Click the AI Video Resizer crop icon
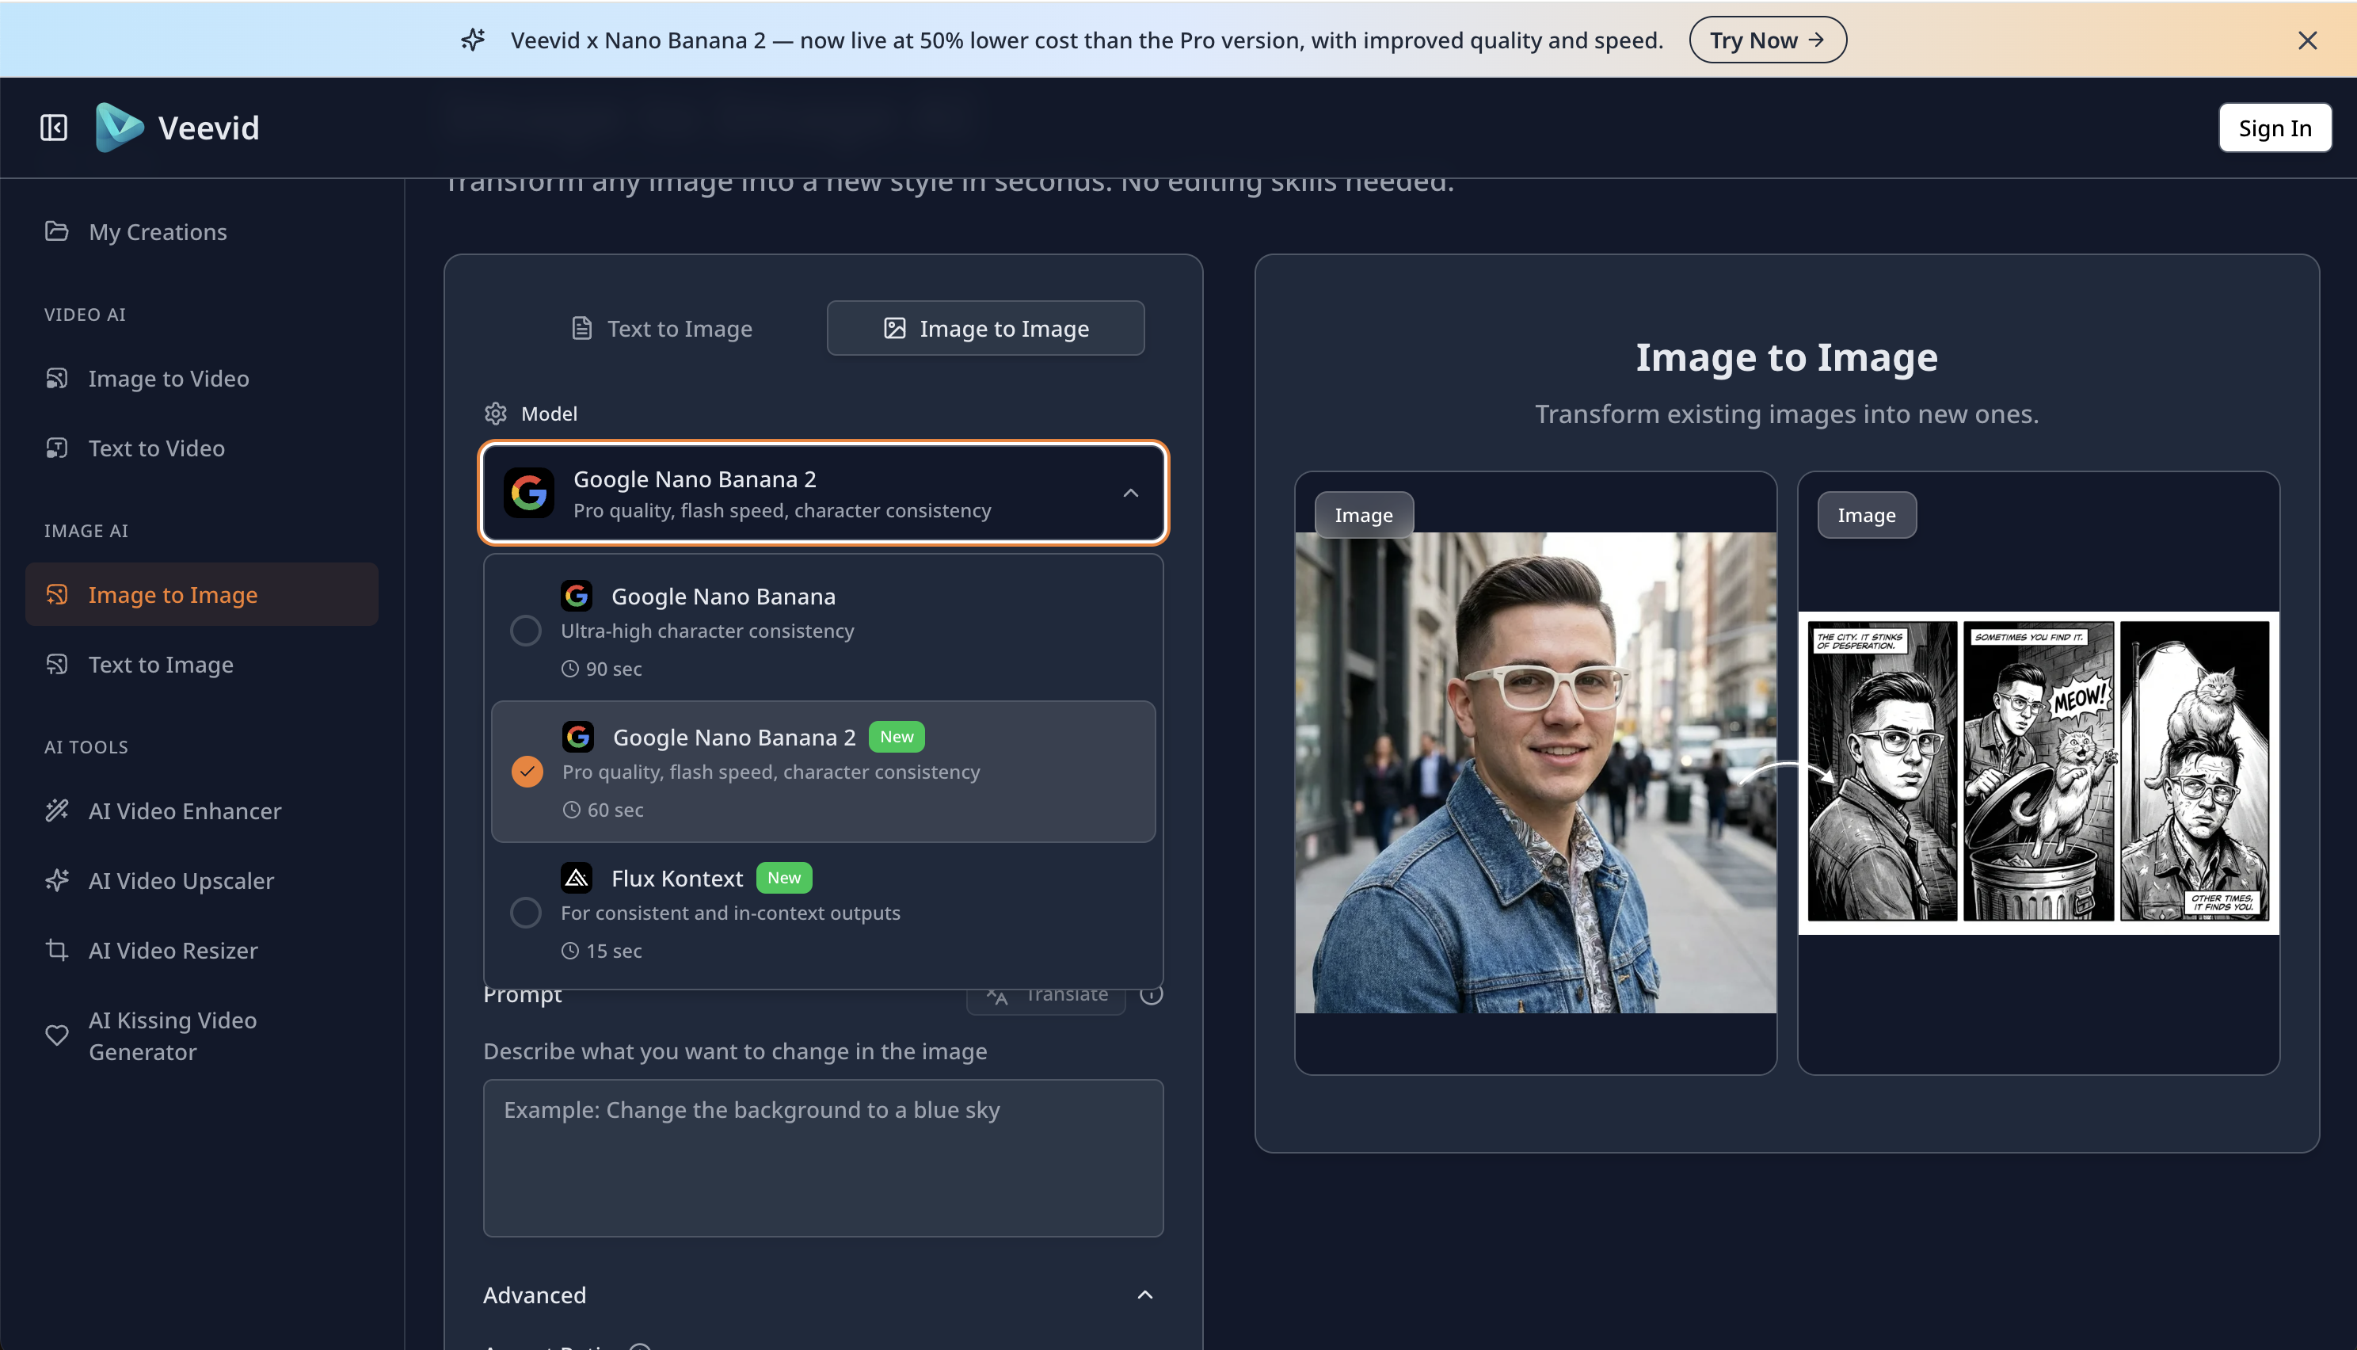Viewport: 2357px width, 1350px height. coord(56,949)
